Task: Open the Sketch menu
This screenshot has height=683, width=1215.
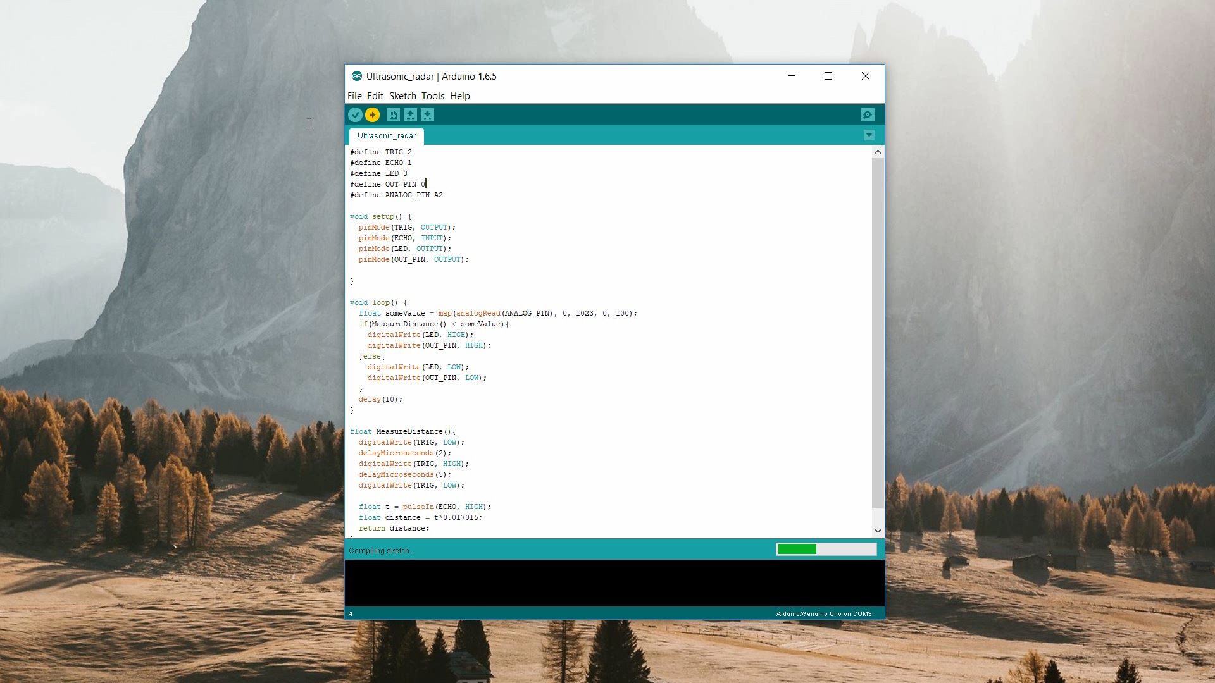Action: point(402,96)
